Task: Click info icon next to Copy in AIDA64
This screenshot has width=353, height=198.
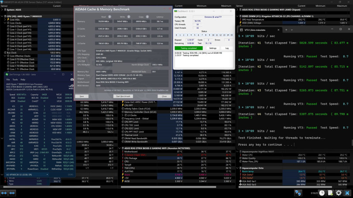Action: point(147,17)
